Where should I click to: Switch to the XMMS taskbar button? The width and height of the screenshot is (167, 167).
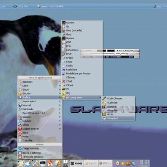[x=76, y=163]
